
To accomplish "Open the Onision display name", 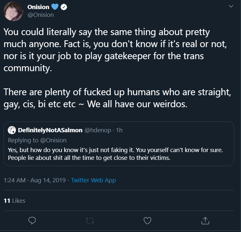I will (x=38, y=7).
